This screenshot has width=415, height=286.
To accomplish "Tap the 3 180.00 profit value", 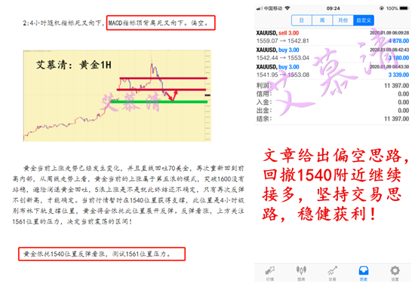I will [x=399, y=58].
